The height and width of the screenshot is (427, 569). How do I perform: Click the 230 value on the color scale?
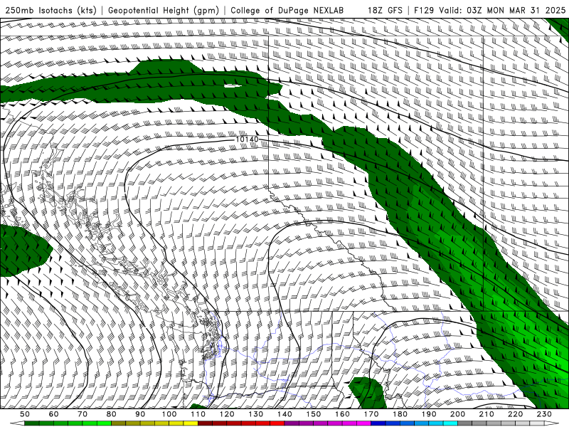point(544,414)
